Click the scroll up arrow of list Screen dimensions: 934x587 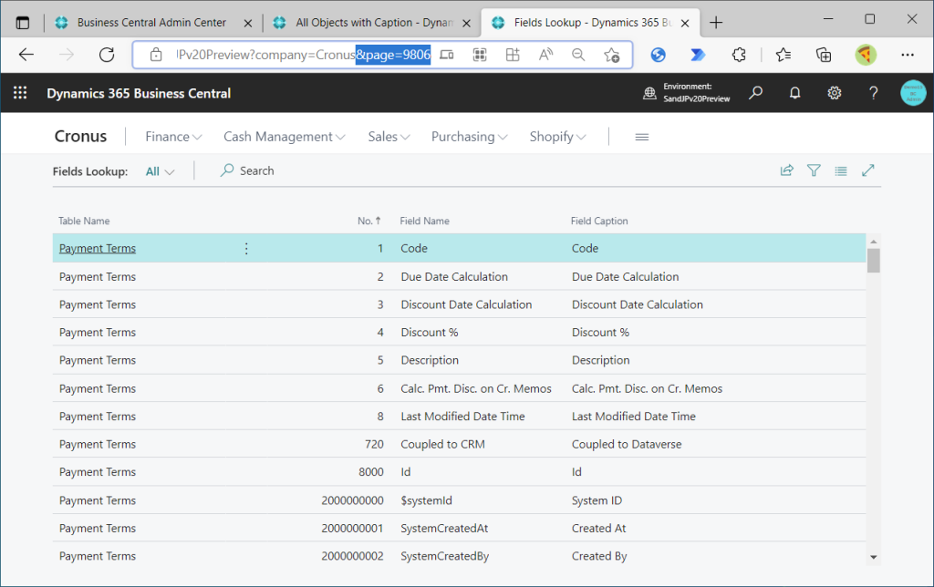873,242
